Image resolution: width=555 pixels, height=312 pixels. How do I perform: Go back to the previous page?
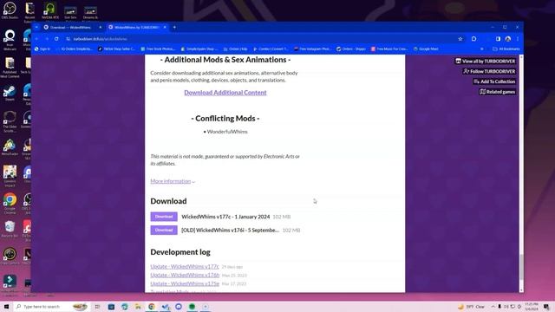tap(36, 39)
